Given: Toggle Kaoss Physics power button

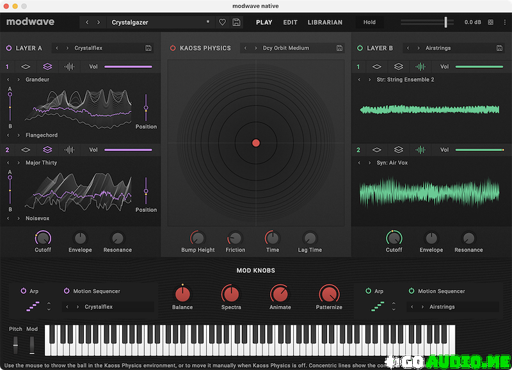Looking at the screenshot, I should coord(173,48).
